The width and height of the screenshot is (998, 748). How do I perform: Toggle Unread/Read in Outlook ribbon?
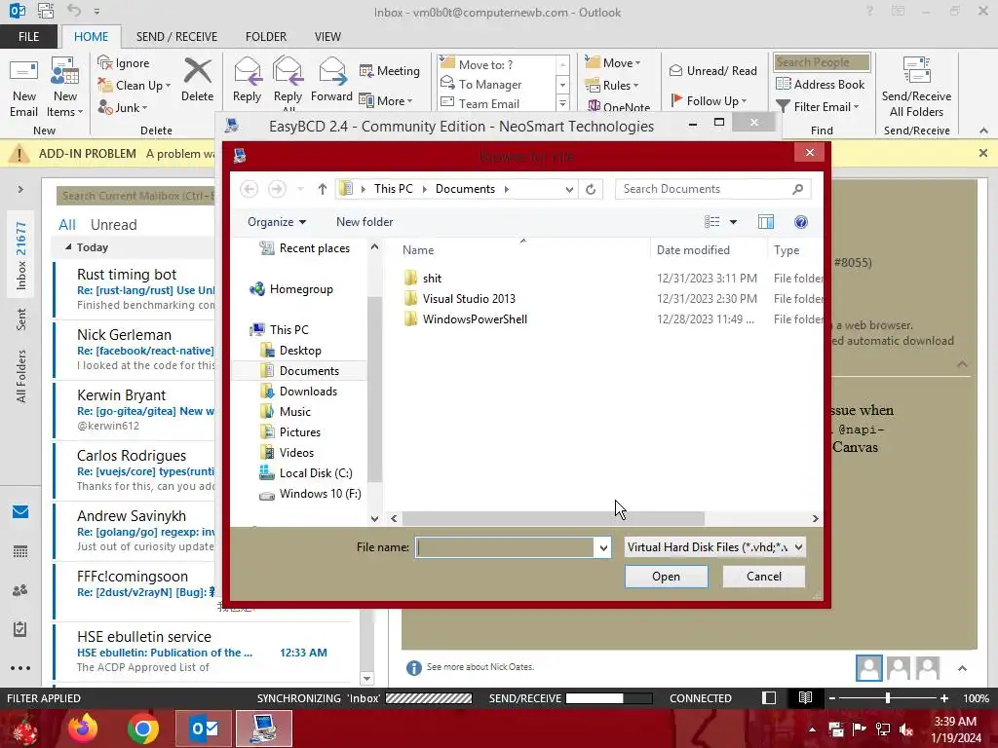click(713, 70)
